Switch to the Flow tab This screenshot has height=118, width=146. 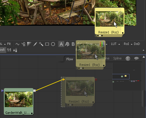(x=70, y=59)
